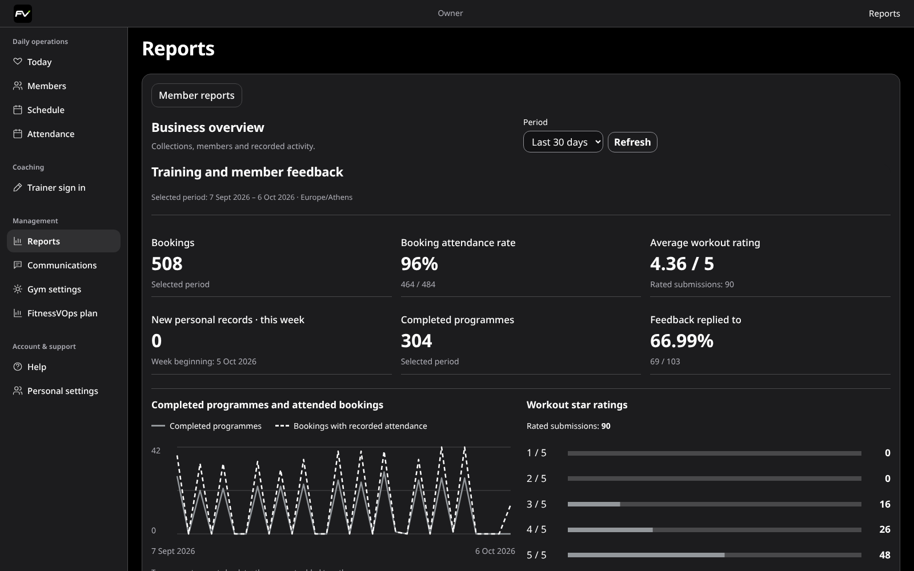
Task: Click the 66.99% feedback replied value
Action: tap(682, 341)
